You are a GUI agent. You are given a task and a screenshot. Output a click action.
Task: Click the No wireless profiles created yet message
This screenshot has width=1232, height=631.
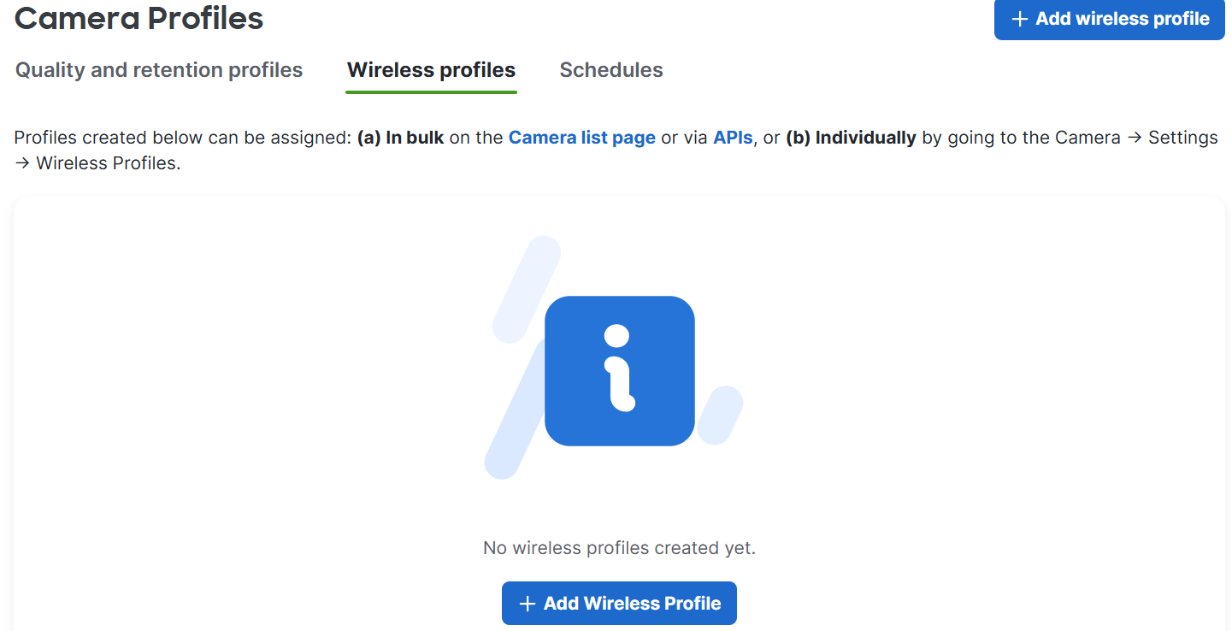619,548
